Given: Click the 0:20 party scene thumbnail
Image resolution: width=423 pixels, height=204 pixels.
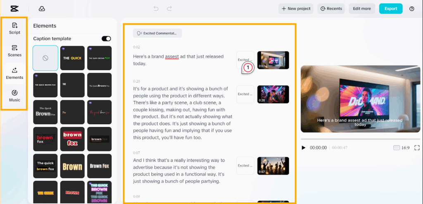Looking at the screenshot, I should pyautogui.click(x=273, y=94).
